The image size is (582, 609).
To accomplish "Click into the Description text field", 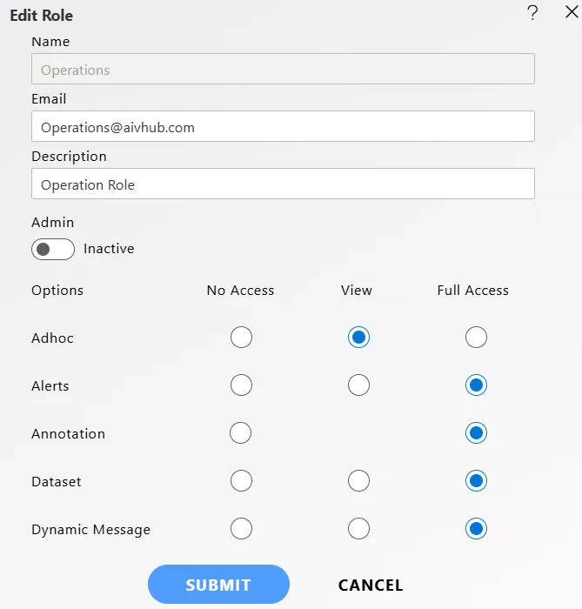I will [283, 184].
